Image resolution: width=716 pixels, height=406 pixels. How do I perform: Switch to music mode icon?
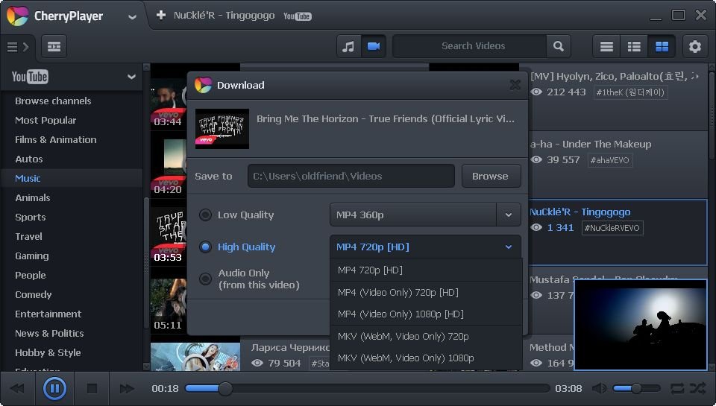pyautogui.click(x=348, y=46)
